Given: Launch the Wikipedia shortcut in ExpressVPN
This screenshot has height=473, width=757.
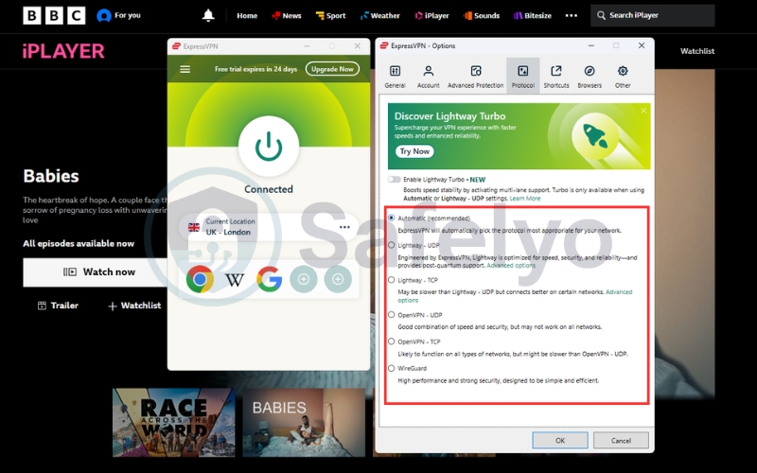Looking at the screenshot, I should (x=235, y=279).
